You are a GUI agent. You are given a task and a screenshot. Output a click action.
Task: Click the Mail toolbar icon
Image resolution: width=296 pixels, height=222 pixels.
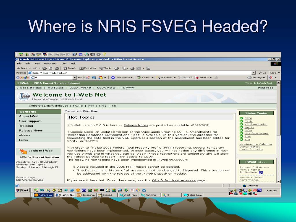[x=125, y=68]
